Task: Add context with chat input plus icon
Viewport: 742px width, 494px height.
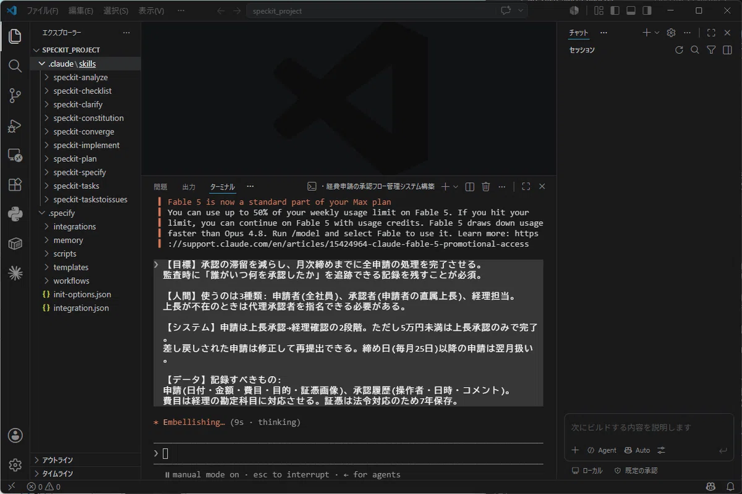Action: 575,450
